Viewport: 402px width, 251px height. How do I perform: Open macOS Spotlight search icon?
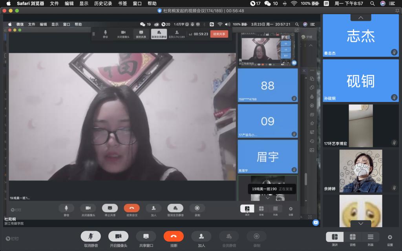[x=372, y=4]
